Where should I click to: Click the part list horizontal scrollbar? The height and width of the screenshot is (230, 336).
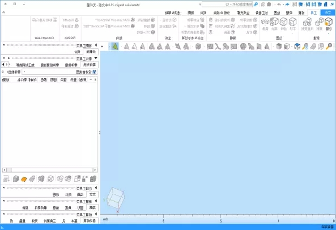click(x=50, y=170)
